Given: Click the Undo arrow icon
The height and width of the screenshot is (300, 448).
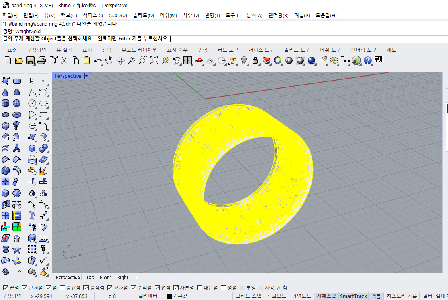Looking at the screenshot, I should (98, 60).
